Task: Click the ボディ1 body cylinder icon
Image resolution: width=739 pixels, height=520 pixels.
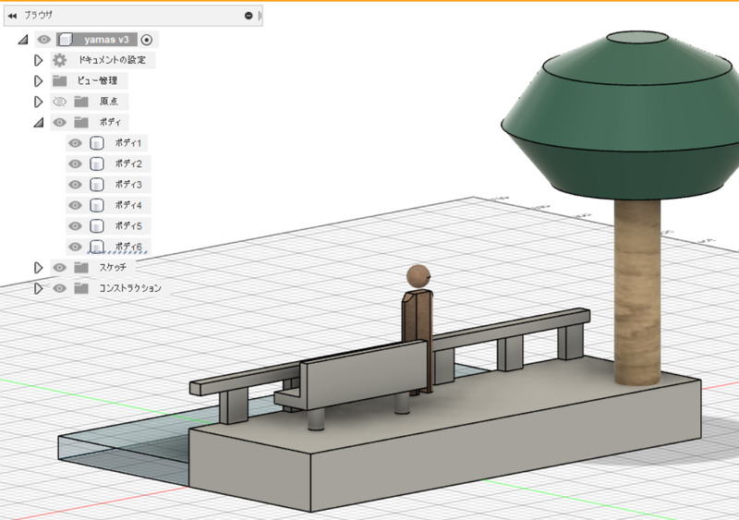Action: 96,143
